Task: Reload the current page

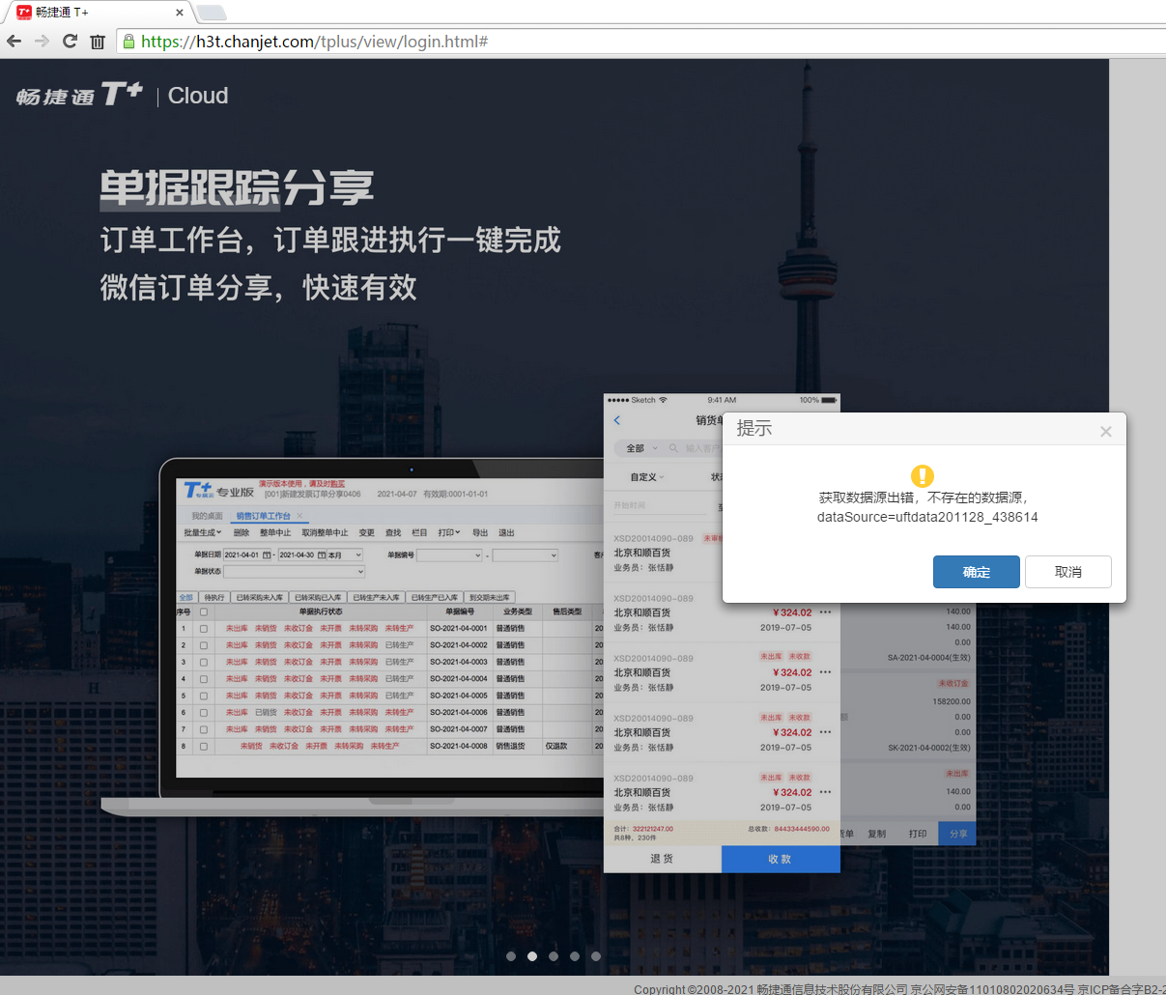Action: click(70, 42)
